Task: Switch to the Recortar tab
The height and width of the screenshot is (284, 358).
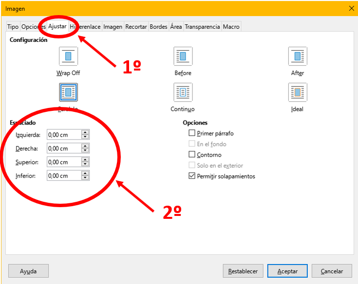Action: click(x=136, y=27)
